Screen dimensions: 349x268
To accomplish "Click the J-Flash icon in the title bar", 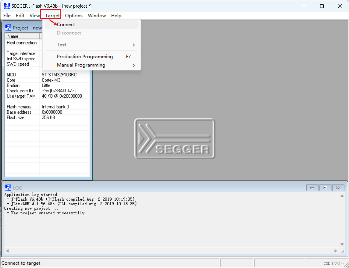I will coord(6,5).
